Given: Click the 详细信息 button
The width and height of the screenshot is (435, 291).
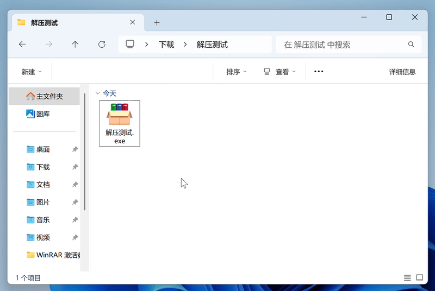Looking at the screenshot, I should tap(402, 72).
